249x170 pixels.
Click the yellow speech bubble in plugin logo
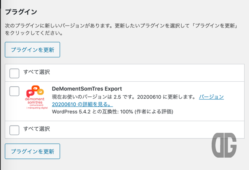(x=40, y=91)
